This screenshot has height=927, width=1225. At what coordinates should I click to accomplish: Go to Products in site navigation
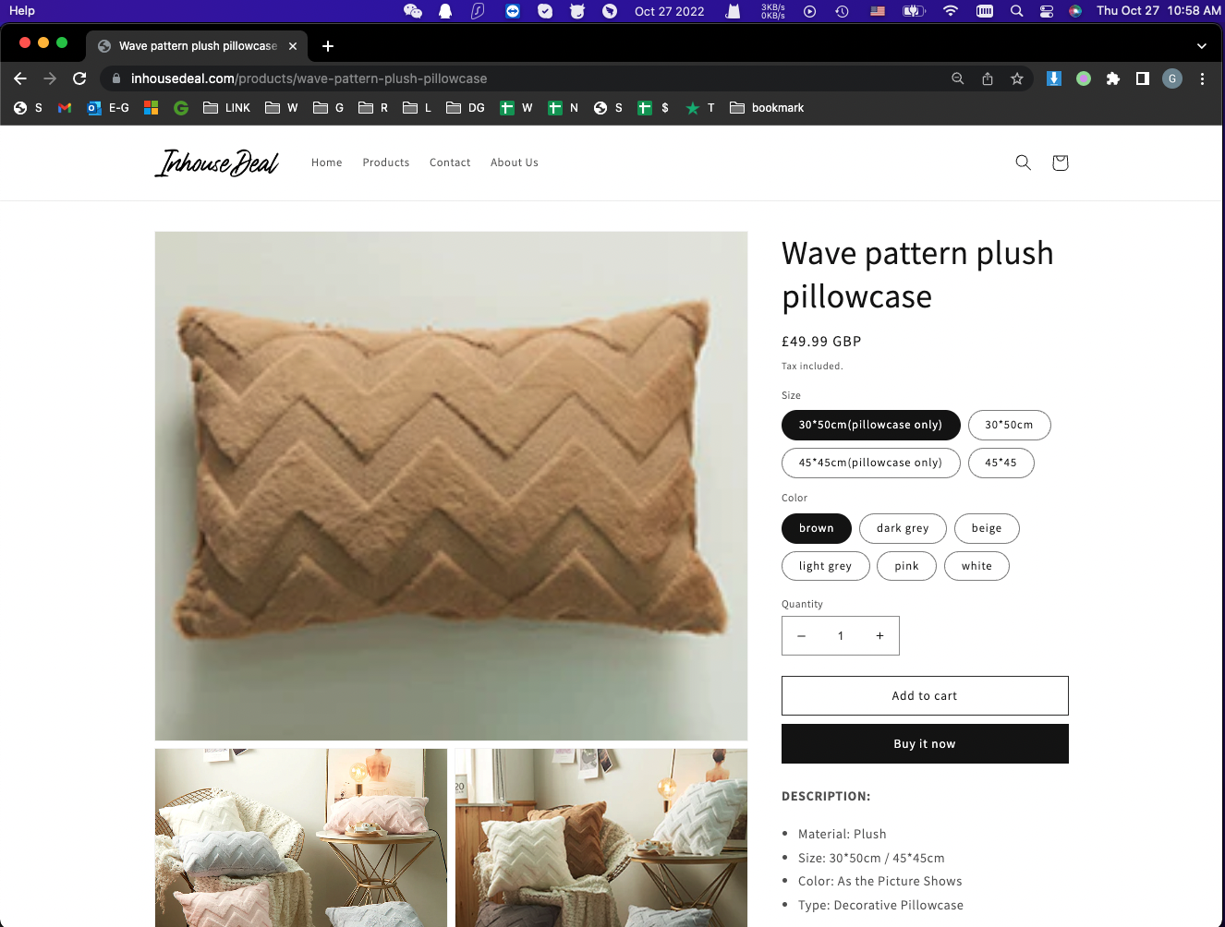[x=386, y=163]
